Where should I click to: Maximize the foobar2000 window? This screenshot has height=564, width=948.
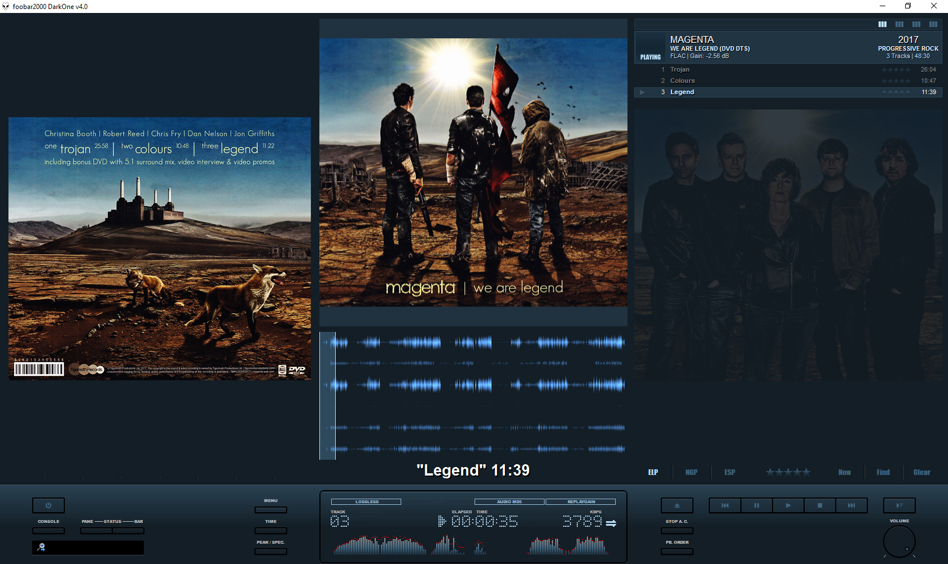908,6
